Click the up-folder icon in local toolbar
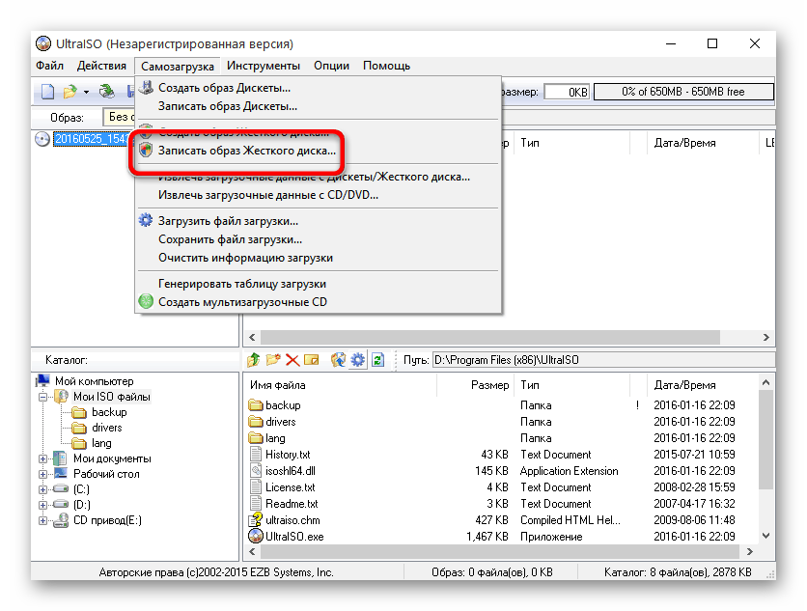This screenshot has width=807, height=611. pyautogui.click(x=253, y=360)
